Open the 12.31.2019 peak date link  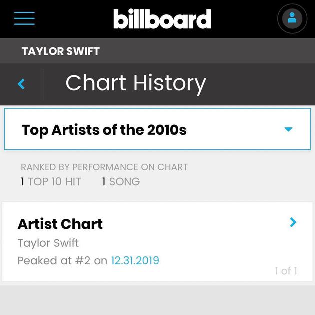135,260
